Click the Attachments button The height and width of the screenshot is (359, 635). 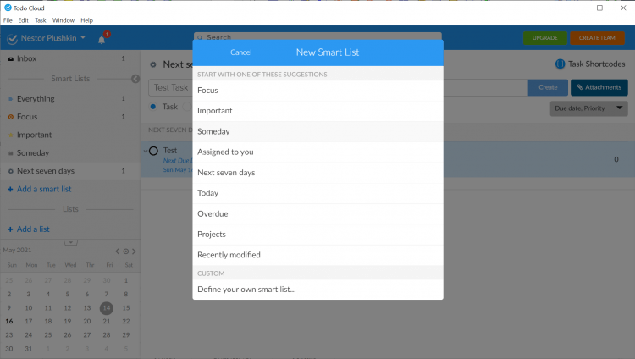pyautogui.click(x=599, y=87)
